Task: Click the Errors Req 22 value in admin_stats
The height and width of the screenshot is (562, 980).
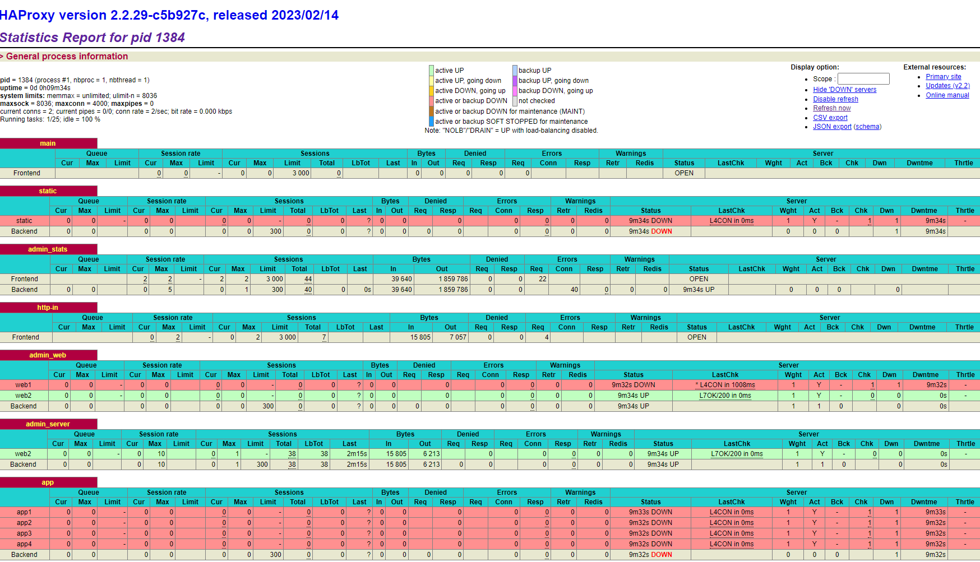Action: (x=542, y=279)
